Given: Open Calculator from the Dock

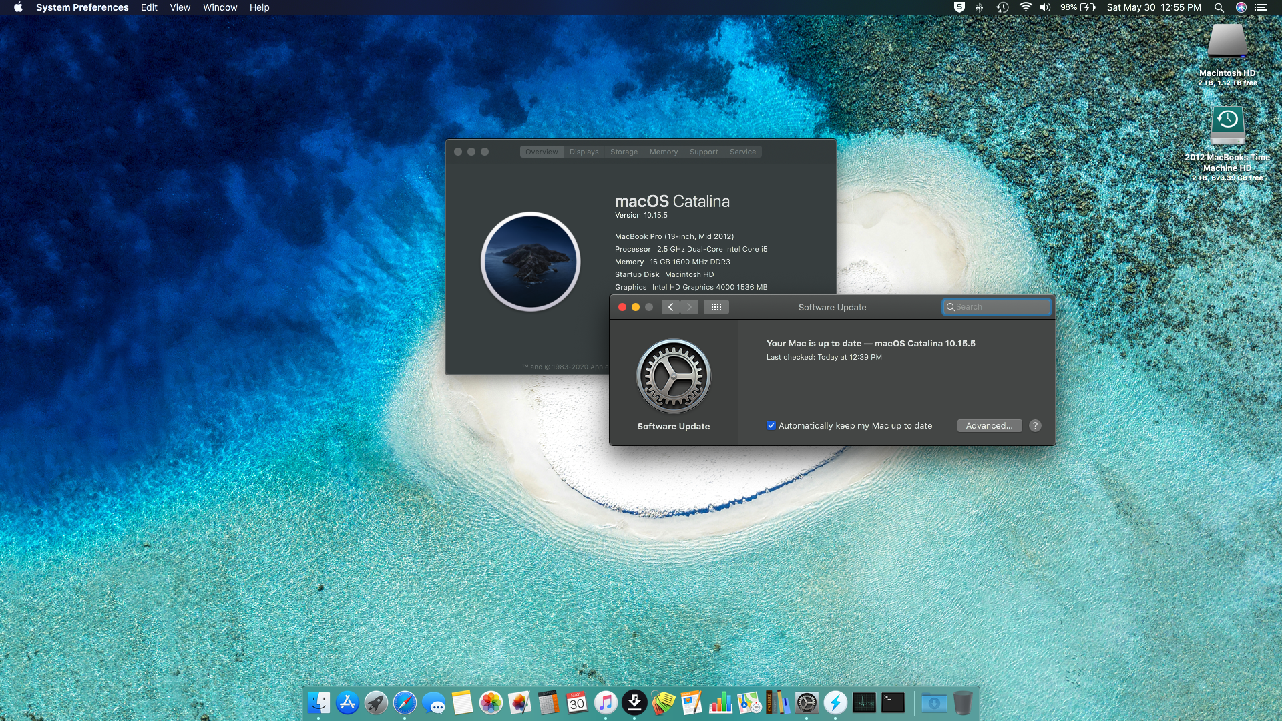Looking at the screenshot, I should (x=548, y=702).
